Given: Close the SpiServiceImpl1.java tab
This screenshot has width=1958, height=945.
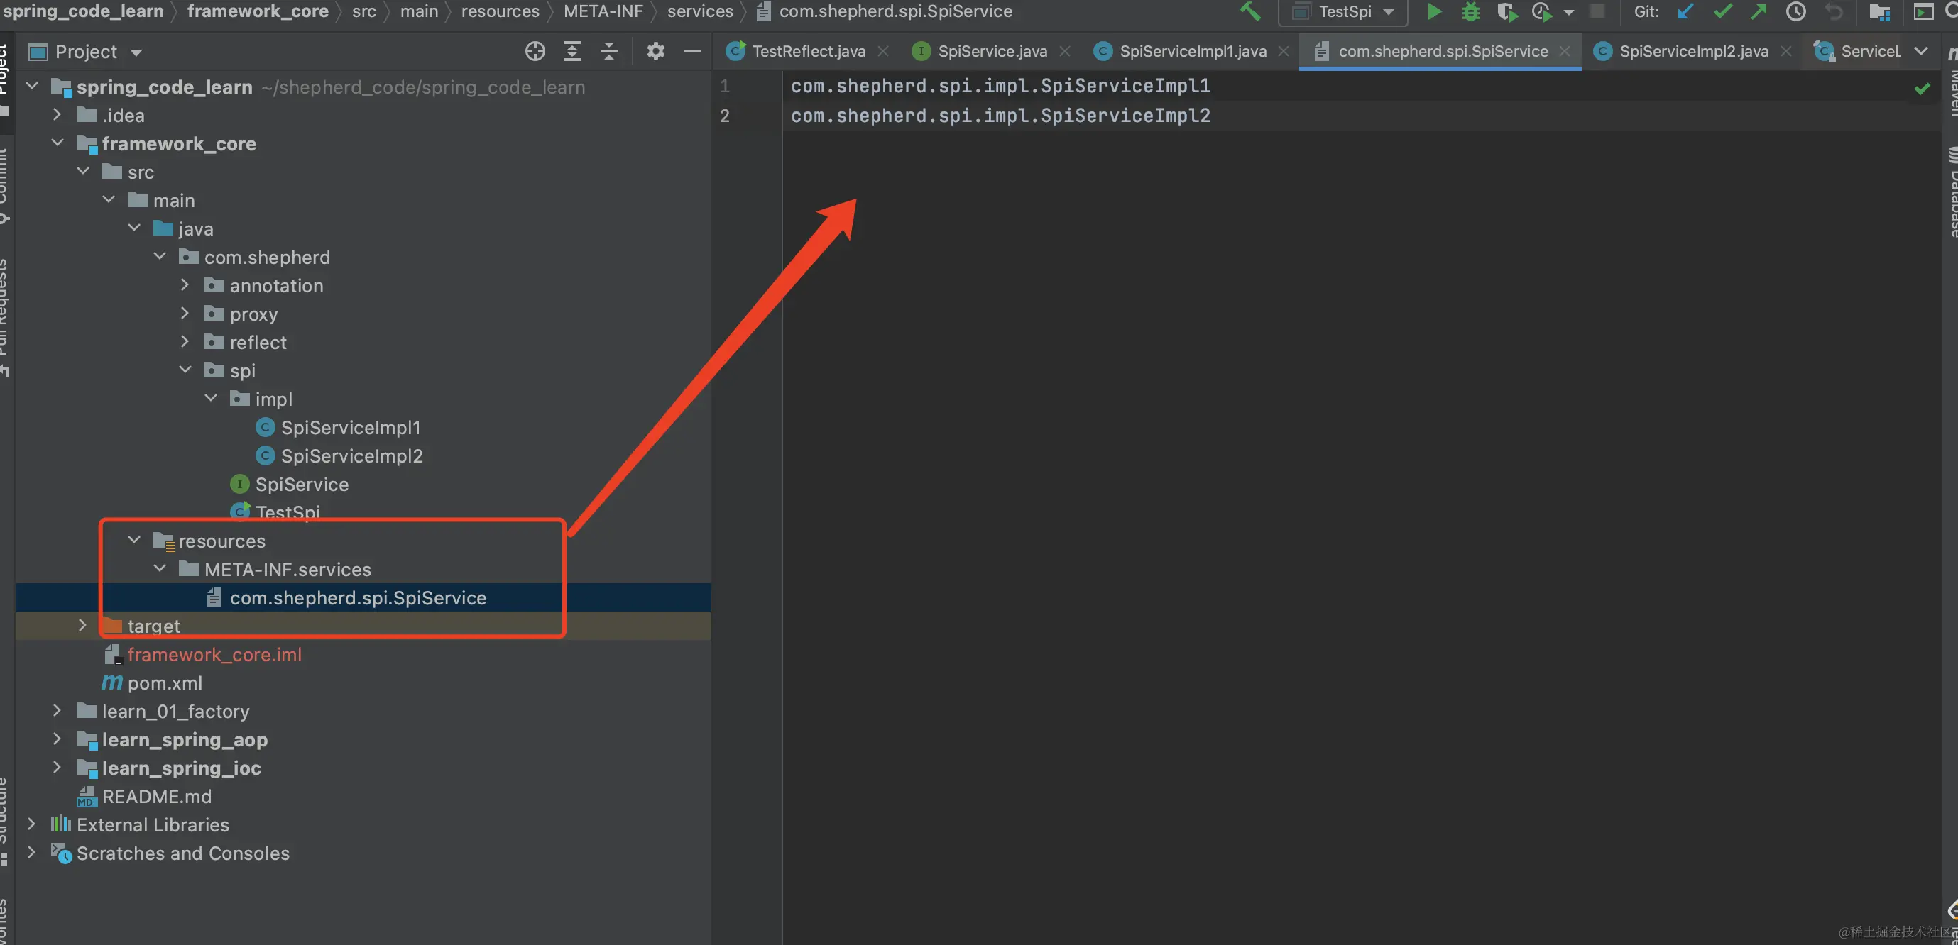Looking at the screenshot, I should pyautogui.click(x=1284, y=51).
